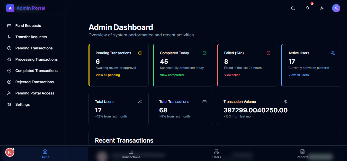Follow the View all pending link

[108, 75]
